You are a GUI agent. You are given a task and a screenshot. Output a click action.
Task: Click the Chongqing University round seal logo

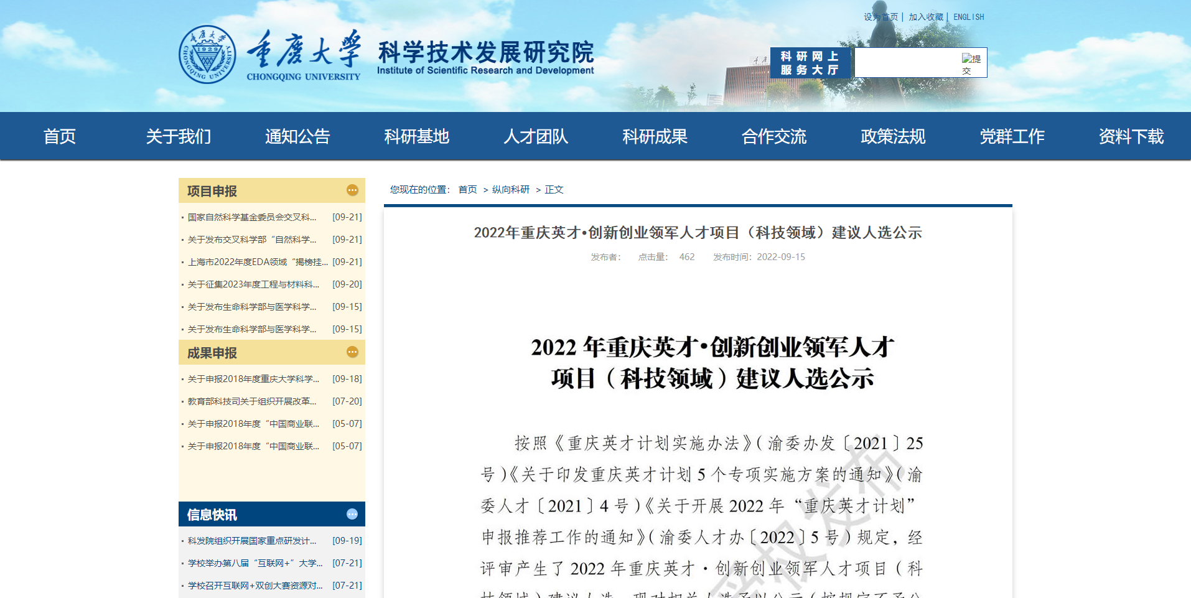click(x=207, y=55)
